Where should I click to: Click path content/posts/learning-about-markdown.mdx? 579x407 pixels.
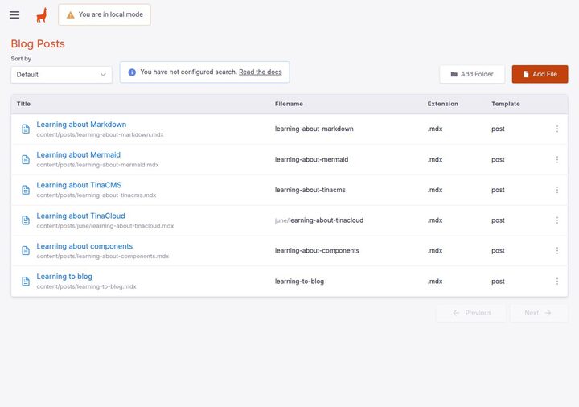click(x=100, y=134)
